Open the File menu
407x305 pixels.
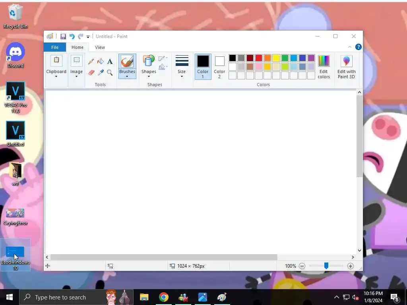(55, 47)
